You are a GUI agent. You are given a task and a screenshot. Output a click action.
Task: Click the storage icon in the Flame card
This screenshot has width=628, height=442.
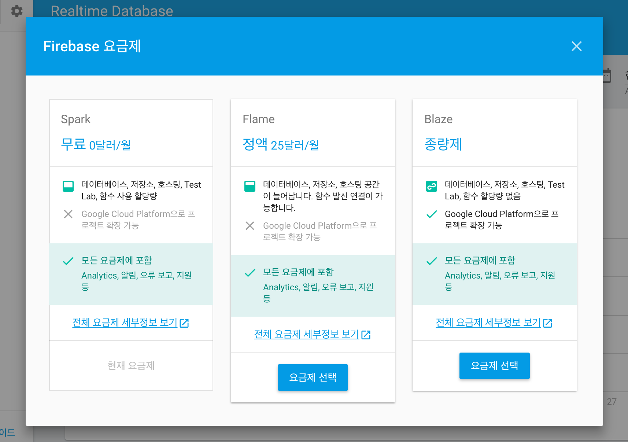pos(250,186)
